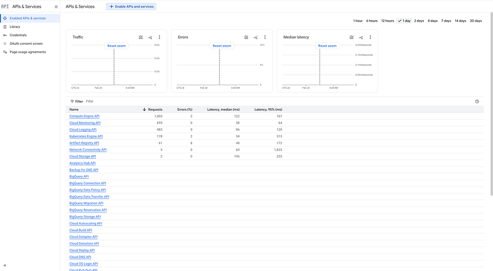
Task: Click explore metrics icon on Traffic chart
Action: tap(150, 37)
